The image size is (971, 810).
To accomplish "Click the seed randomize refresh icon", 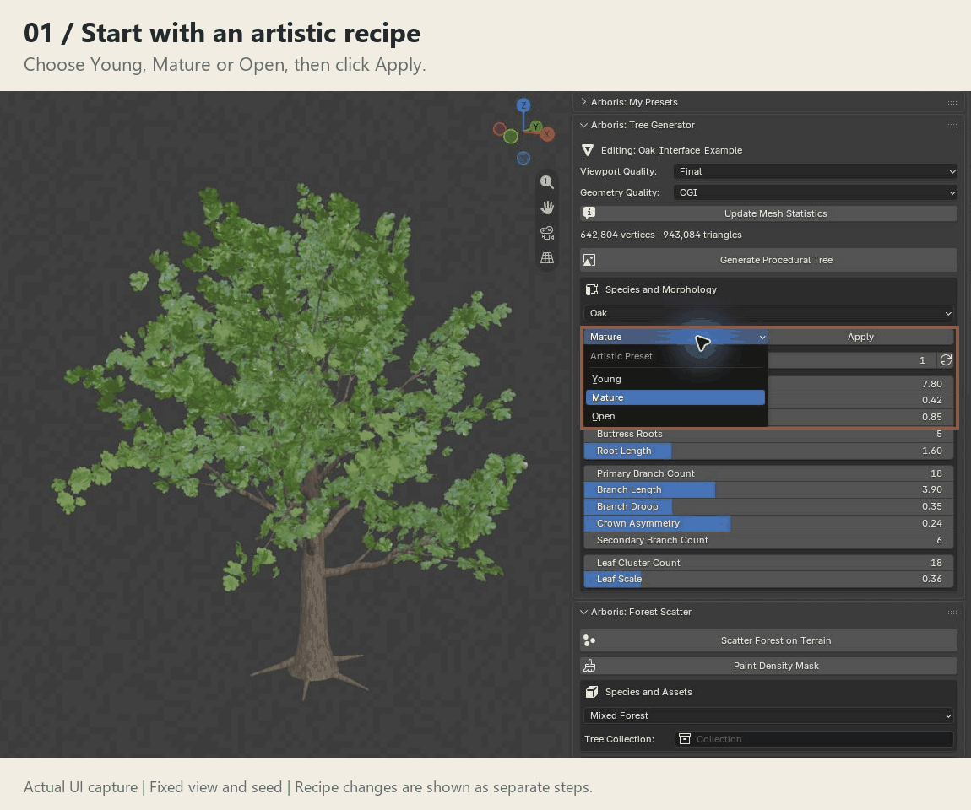I will [946, 360].
